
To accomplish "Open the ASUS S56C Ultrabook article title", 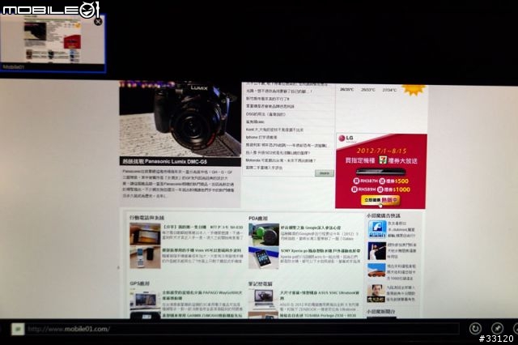I will click(x=320, y=295).
